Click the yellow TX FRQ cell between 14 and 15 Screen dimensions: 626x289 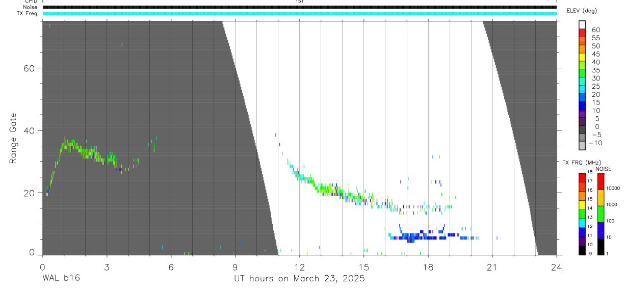(x=582, y=204)
